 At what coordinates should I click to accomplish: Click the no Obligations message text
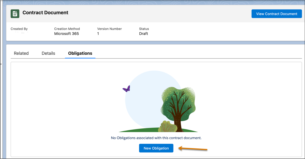156,138
